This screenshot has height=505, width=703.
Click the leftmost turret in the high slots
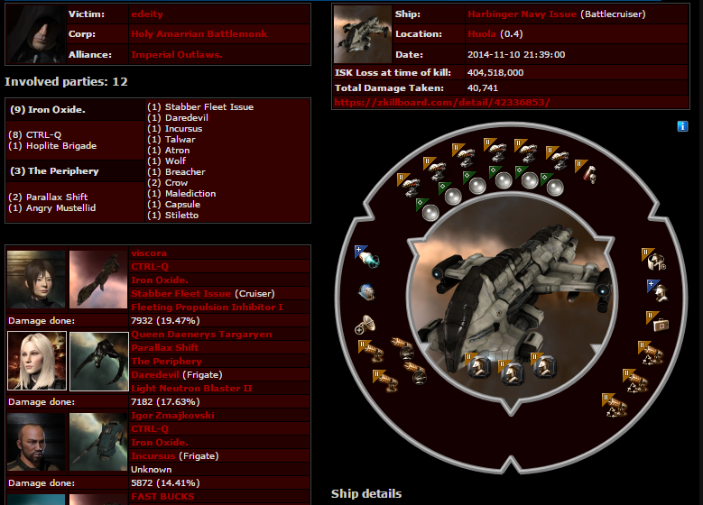click(x=411, y=187)
